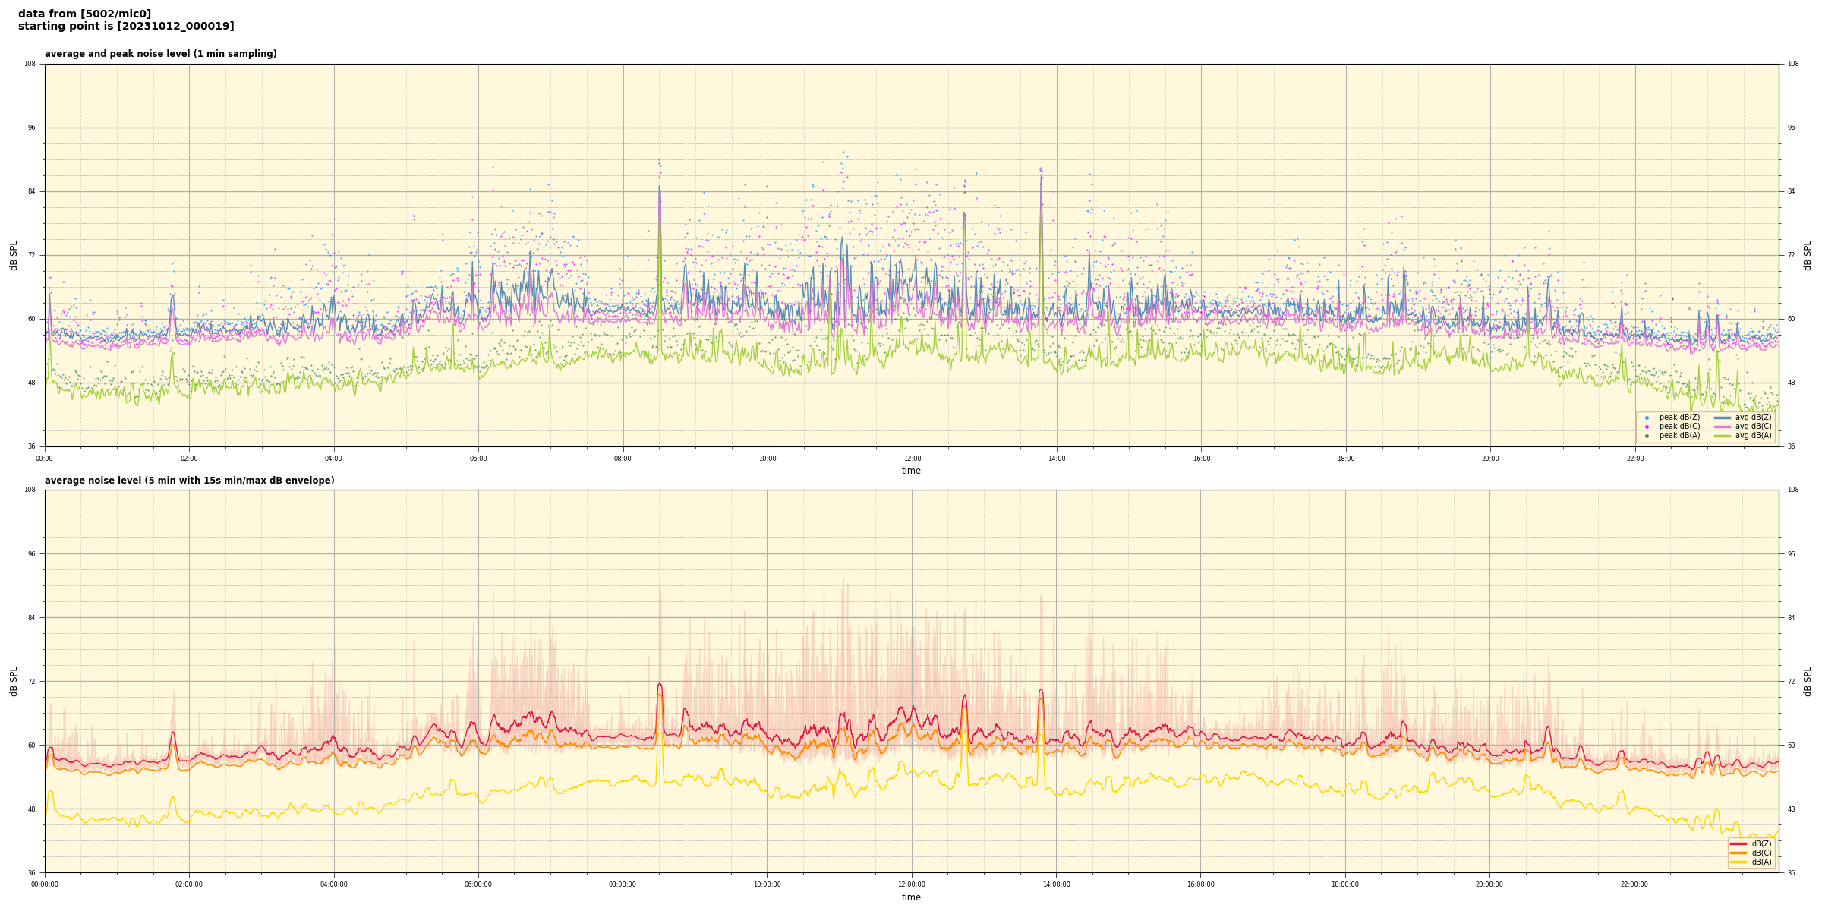Click the 08:00:00 tick label on bottom chart

[x=622, y=884]
